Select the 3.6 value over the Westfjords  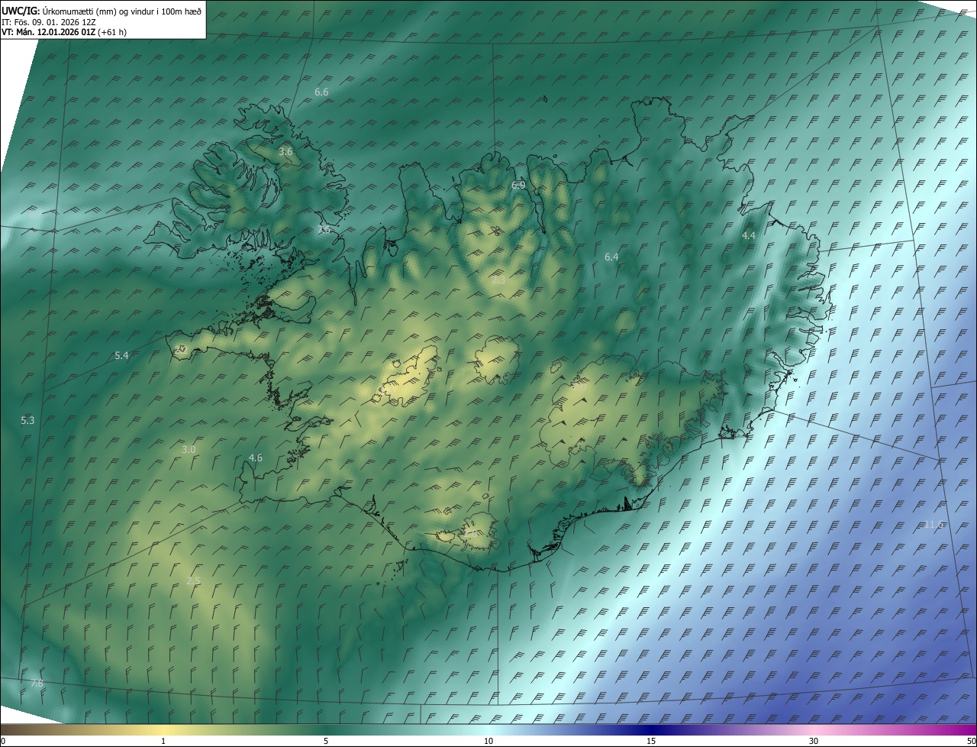click(285, 151)
